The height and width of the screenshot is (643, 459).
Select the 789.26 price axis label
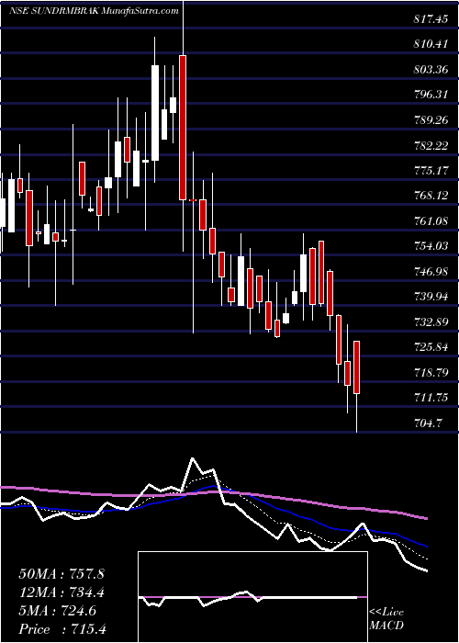tap(431, 120)
